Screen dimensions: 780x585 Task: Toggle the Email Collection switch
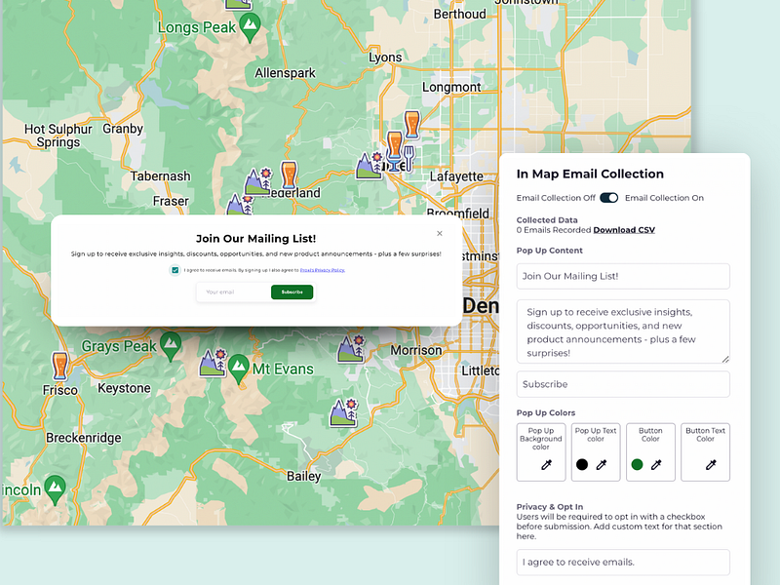[x=608, y=198]
